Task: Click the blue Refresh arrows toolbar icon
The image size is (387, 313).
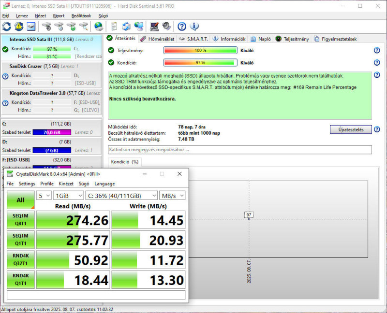Action: (x=7, y=26)
